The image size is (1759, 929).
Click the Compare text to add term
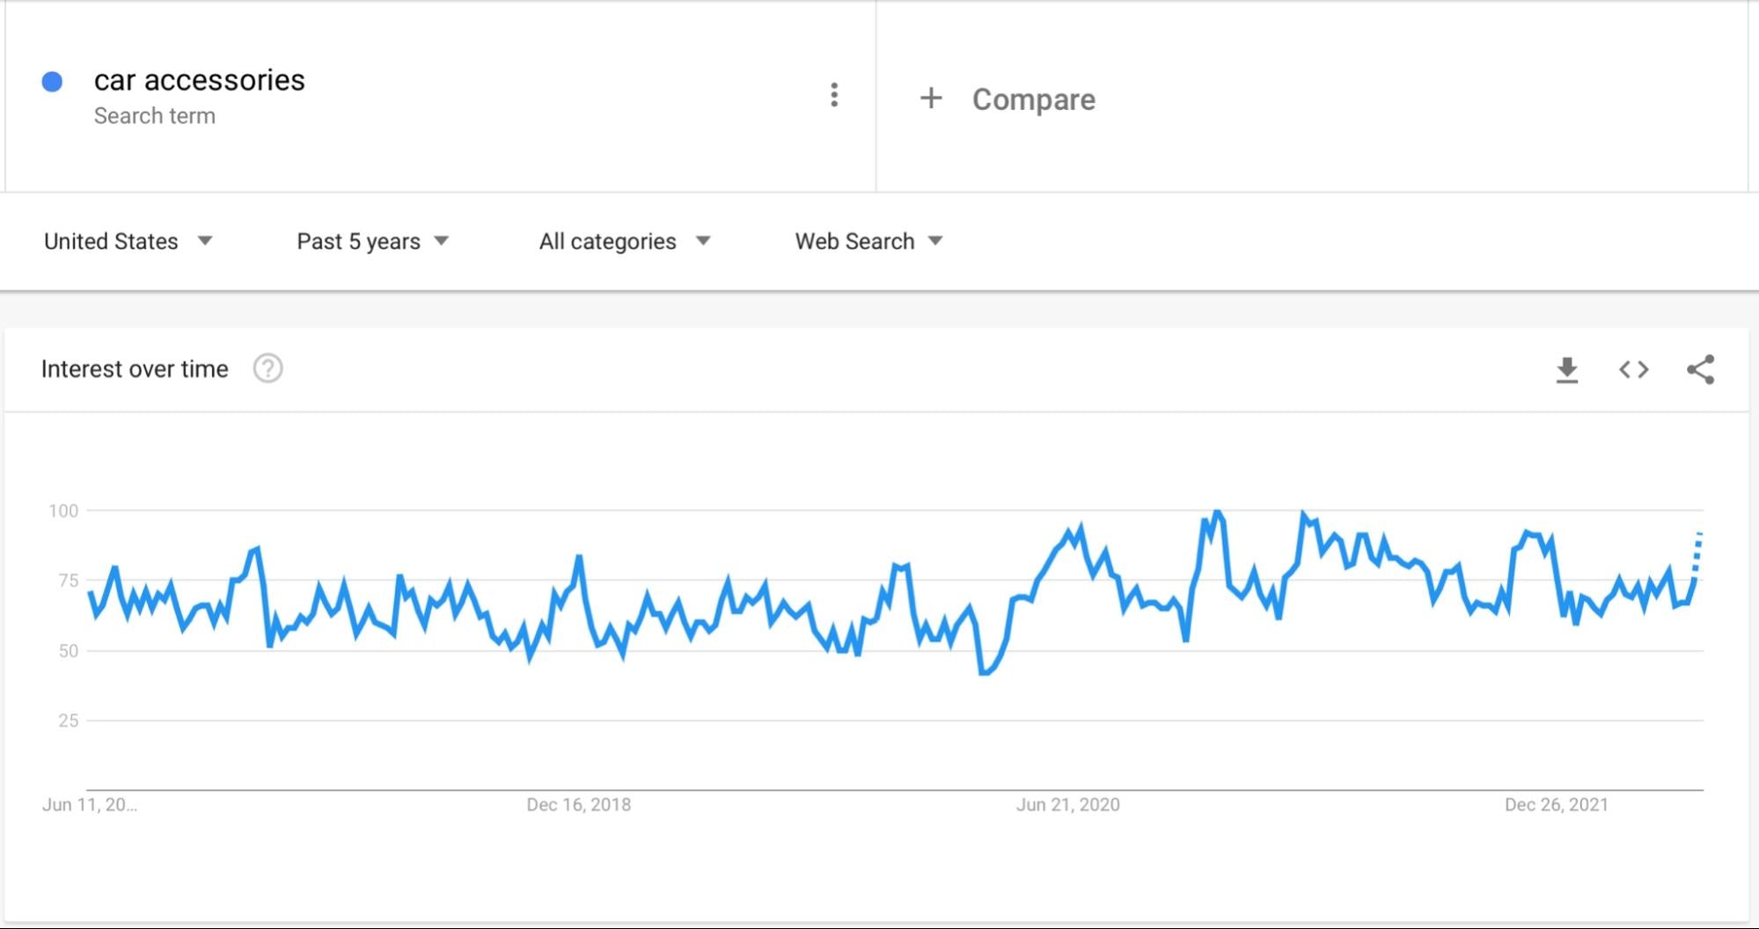point(1033,99)
